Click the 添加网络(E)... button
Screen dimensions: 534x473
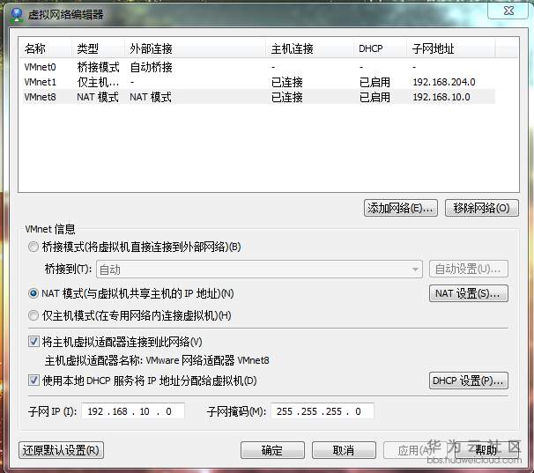(400, 208)
